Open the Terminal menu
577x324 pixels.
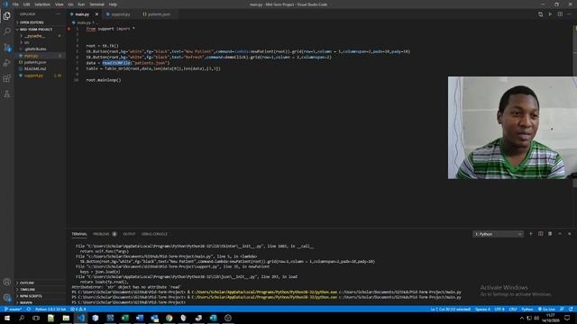[96, 4]
